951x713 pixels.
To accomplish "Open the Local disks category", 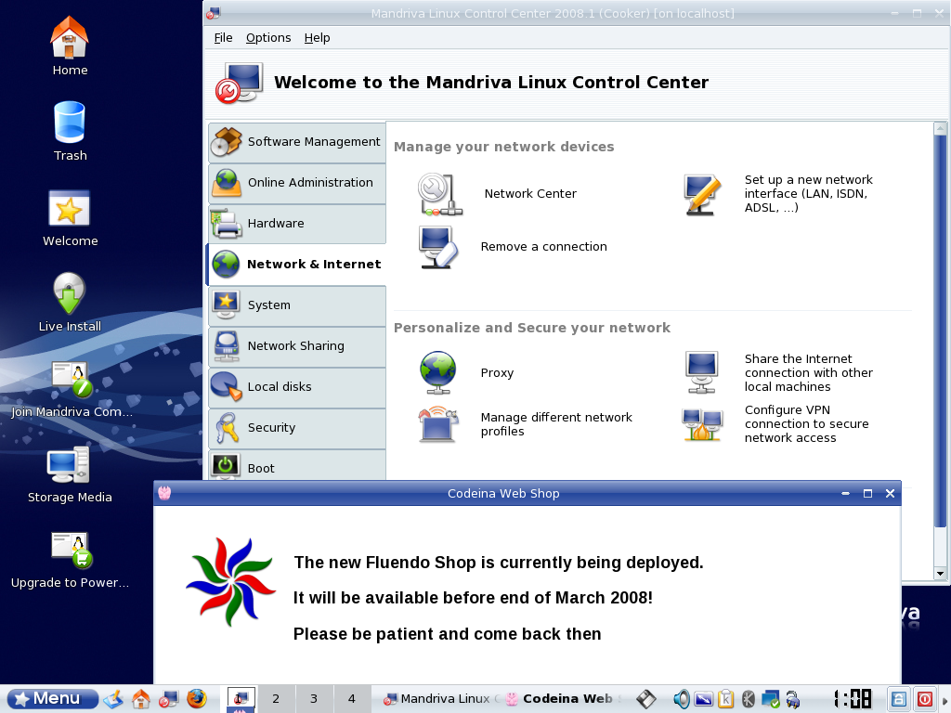I will pos(296,387).
